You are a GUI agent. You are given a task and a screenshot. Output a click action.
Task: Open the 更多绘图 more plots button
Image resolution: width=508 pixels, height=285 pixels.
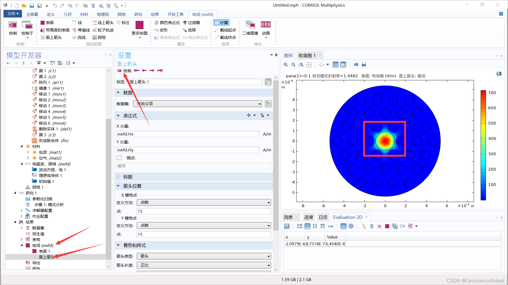tap(140, 29)
